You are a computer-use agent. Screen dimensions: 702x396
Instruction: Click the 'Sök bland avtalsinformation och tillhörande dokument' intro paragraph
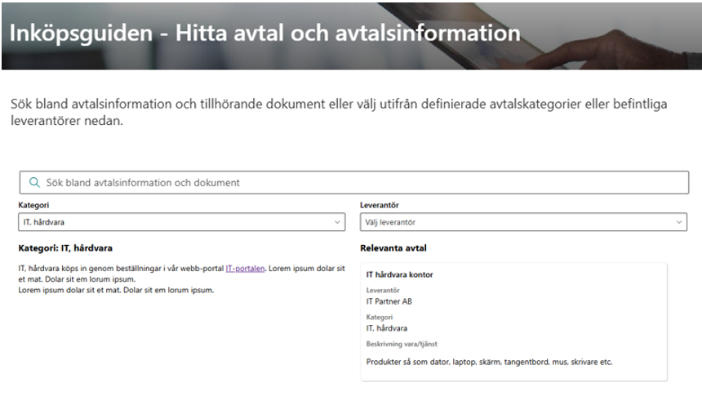point(339,112)
